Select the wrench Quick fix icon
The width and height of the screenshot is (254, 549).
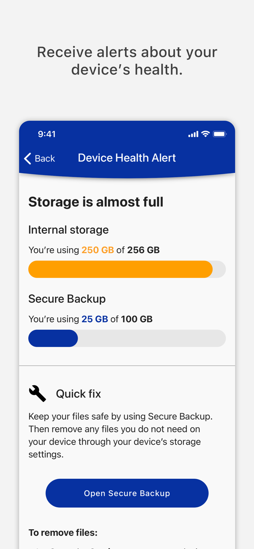(x=37, y=393)
